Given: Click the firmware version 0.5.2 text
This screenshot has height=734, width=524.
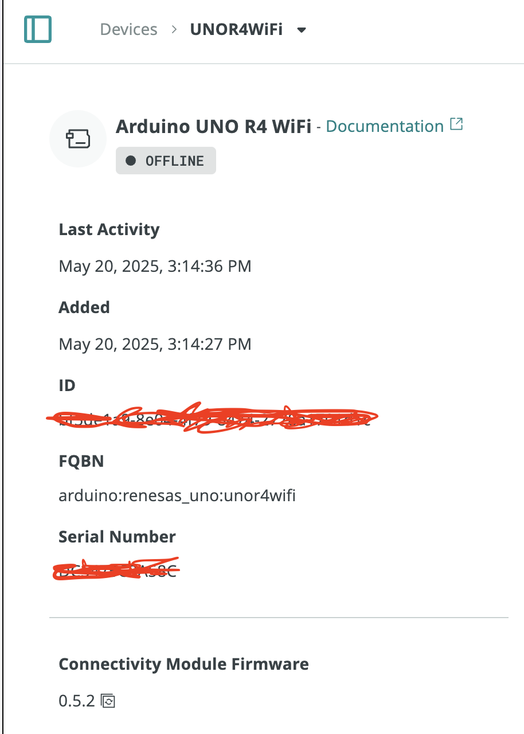Looking at the screenshot, I should click(76, 701).
